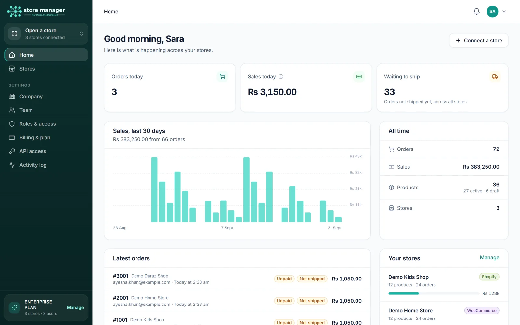Open the notifications bell
Image resolution: width=520 pixels, height=325 pixels.
(x=476, y=11)
